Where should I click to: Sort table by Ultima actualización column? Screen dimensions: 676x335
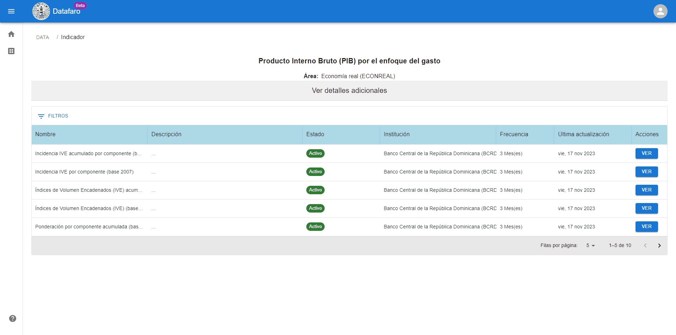583,134
